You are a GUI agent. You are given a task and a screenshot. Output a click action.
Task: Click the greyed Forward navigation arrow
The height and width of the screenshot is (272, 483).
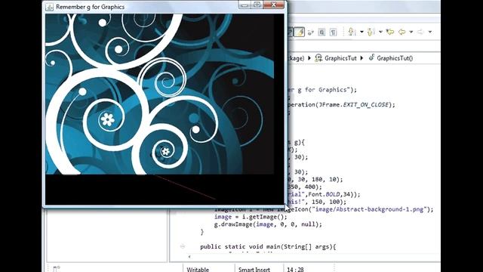[x=421, y=32]
